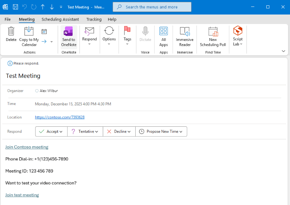Click the Test Meeting subject title
The image size is (290, 205).
pos(23,76)
